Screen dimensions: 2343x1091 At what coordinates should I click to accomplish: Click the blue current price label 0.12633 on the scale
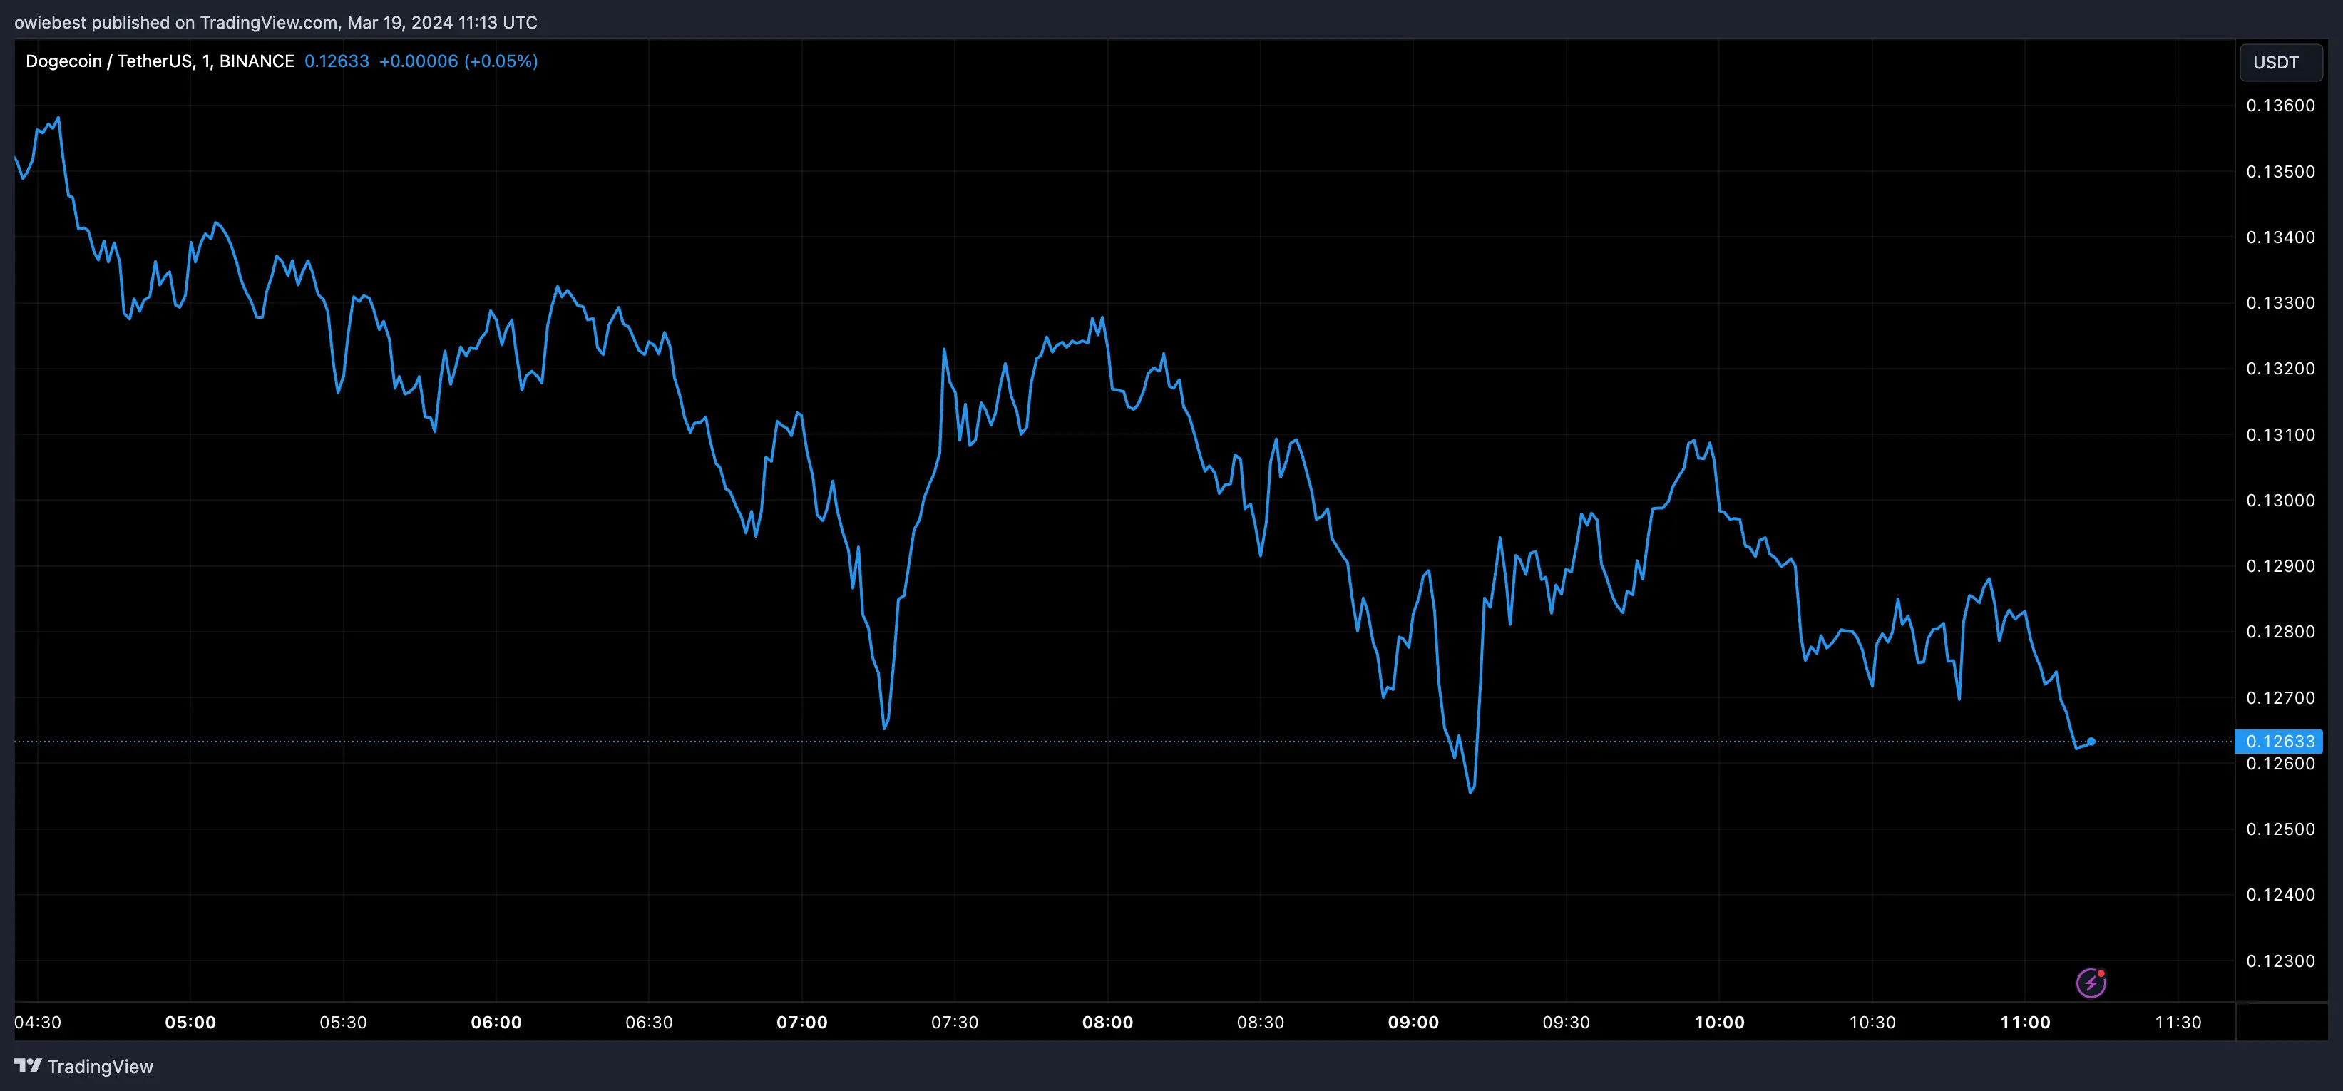[2280, 742]
